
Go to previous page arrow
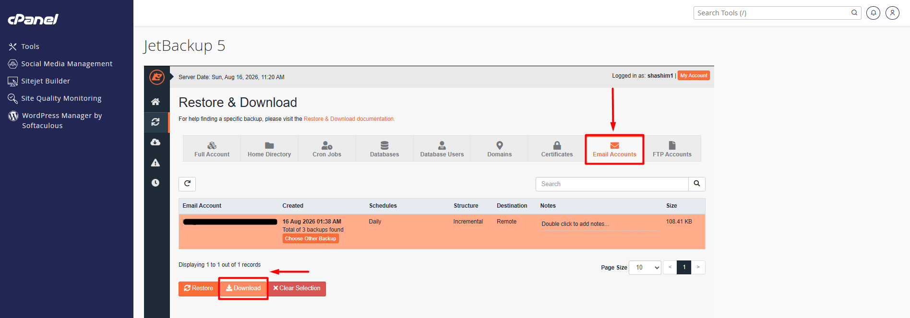coord(670,268)
